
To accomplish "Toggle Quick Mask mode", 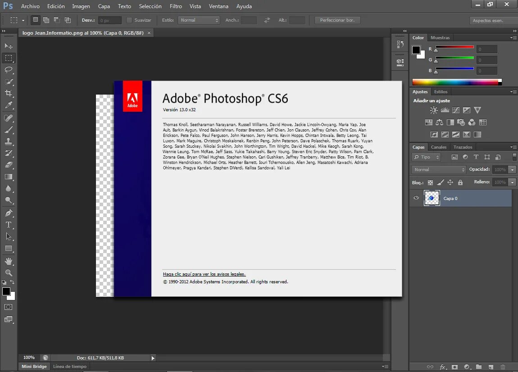I will pyautogui.click(x=9, y=307).
